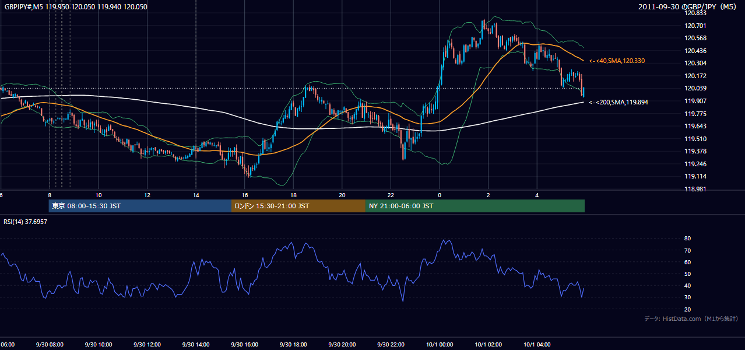Click the GBPJPY#,M5 symbol header text

tap(76, 7)
